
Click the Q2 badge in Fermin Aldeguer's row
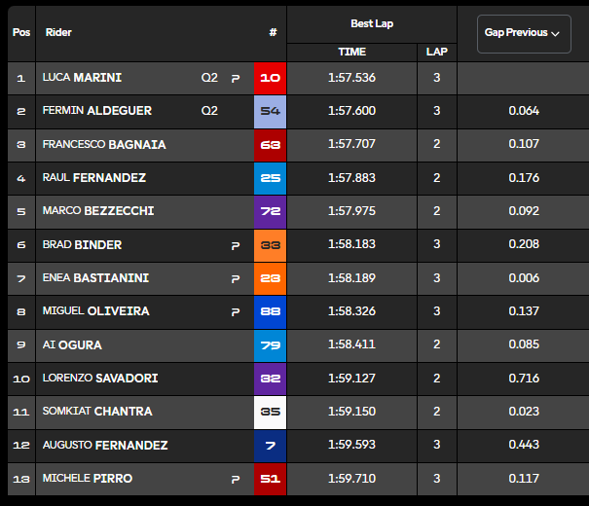click(x=209, y=111)
